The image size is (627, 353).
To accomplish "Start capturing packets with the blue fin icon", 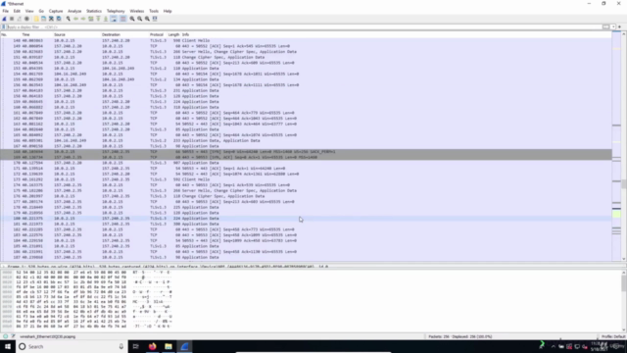I will tap(4, 19).
